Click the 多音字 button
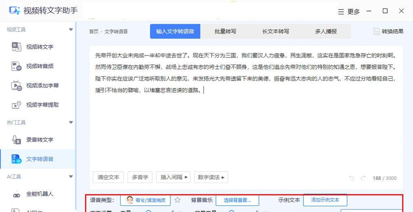 [x=140, y=177]
